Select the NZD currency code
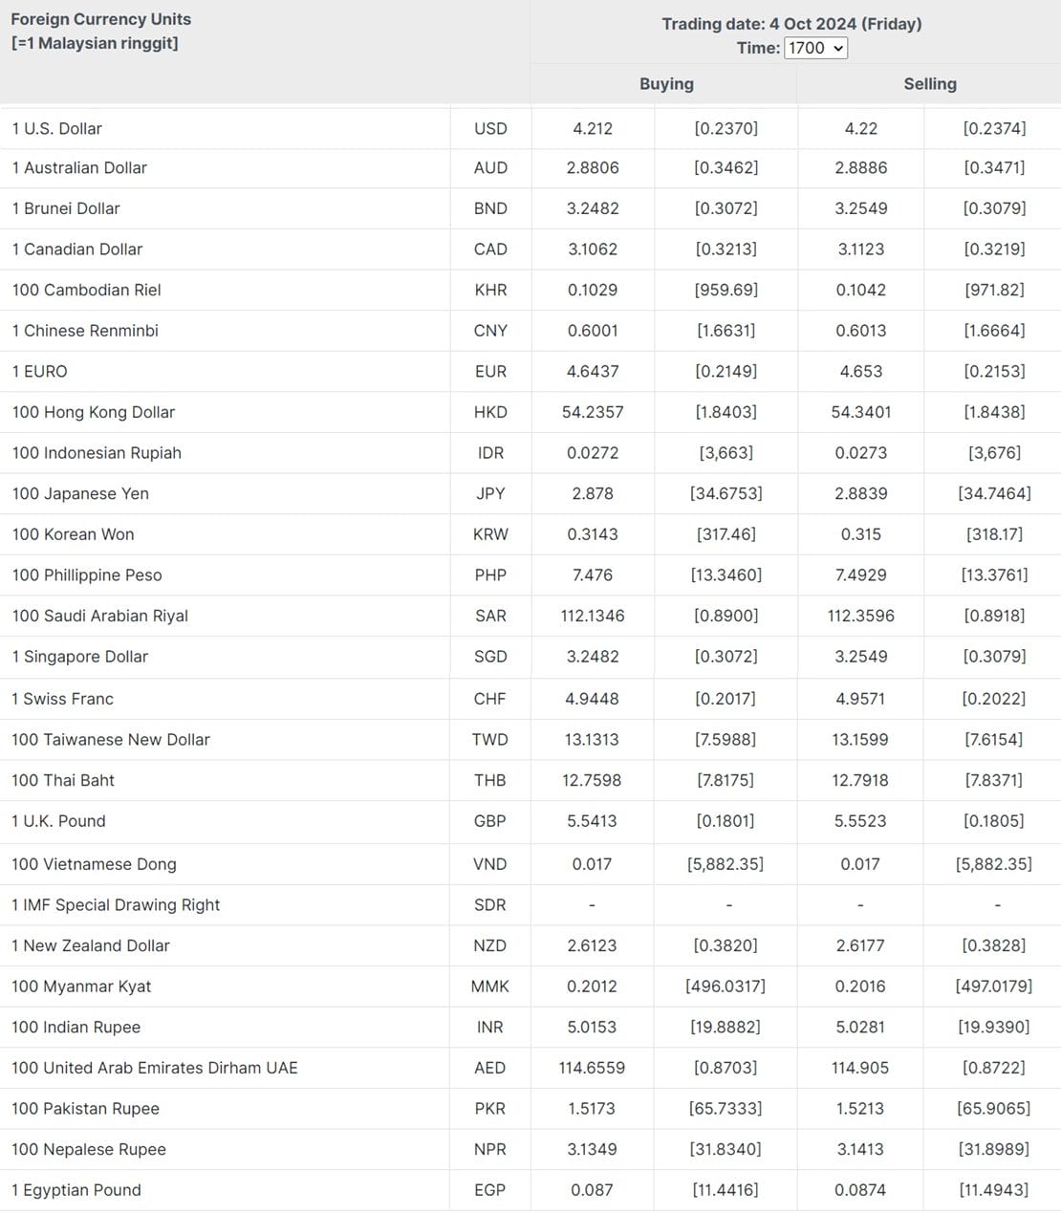 490,945
